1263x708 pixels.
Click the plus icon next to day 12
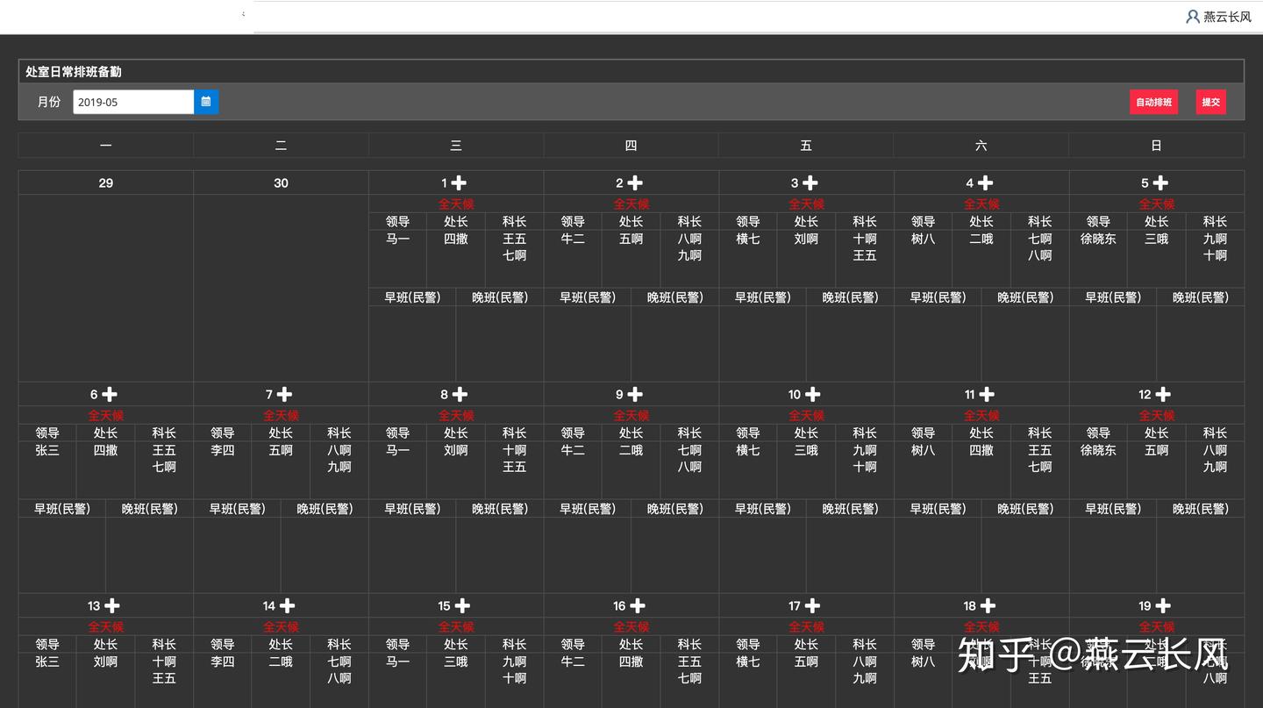(1162, 395)
